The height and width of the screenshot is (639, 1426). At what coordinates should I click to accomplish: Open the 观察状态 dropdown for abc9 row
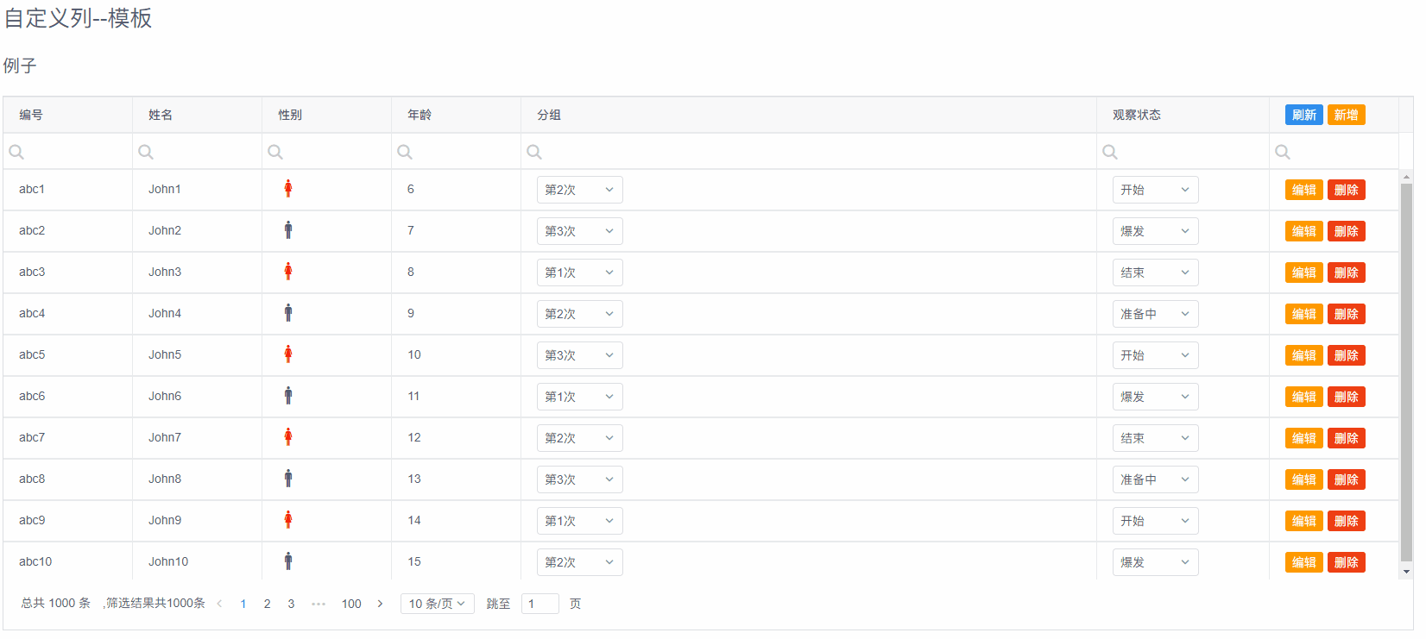(1155, 521)
